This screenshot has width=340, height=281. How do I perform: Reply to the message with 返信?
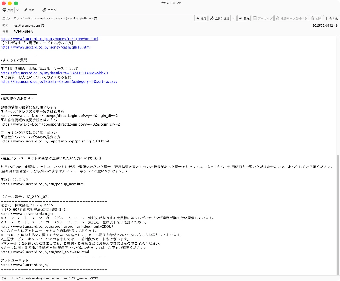pyautogui.click(x=201, y=18)
